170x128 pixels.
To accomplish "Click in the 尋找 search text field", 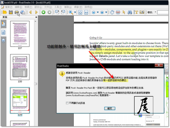I will [163, 12].
